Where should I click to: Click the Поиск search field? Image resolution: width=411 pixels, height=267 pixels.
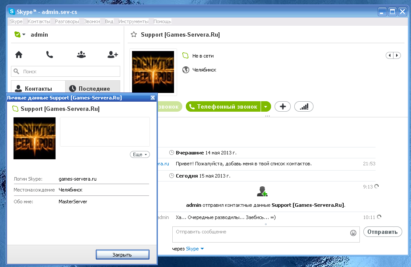(66, 72)
